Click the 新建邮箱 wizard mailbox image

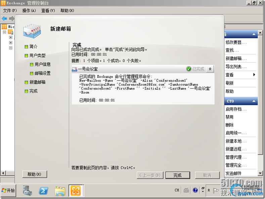pos(32,31)
